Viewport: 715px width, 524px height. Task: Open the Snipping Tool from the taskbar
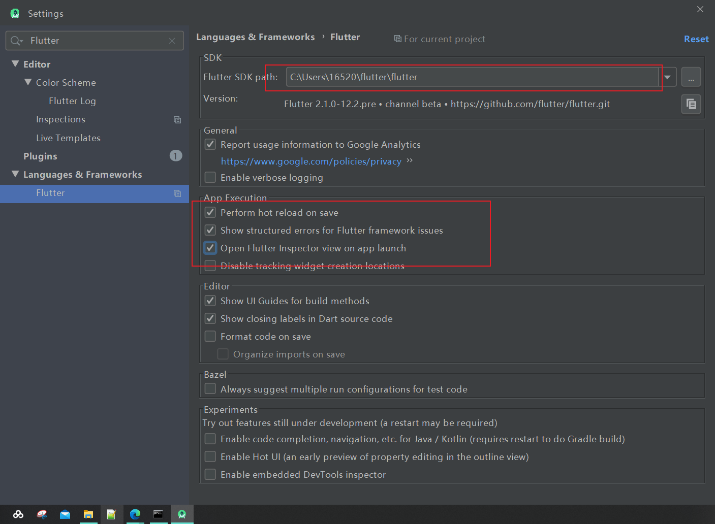click(42, 514)
